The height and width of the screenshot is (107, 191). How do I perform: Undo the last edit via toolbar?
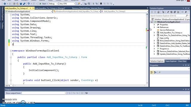pos(29,4)
